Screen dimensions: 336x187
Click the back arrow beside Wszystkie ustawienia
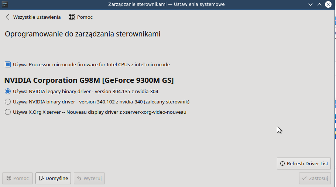8,17
